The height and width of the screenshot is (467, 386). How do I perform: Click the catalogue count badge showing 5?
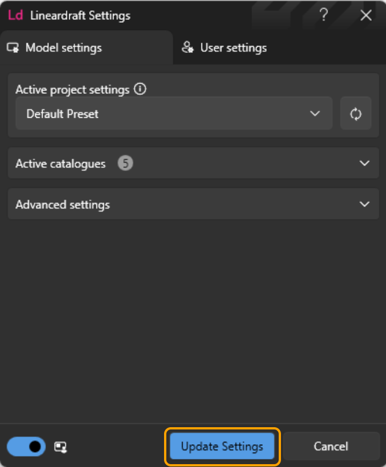pos(125,164)
